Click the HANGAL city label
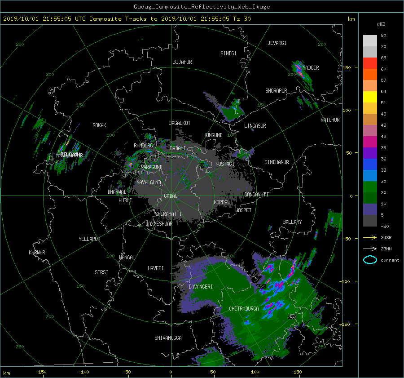Image resolution: width=404 pixels, height=378 pixels. click(127, 258)
